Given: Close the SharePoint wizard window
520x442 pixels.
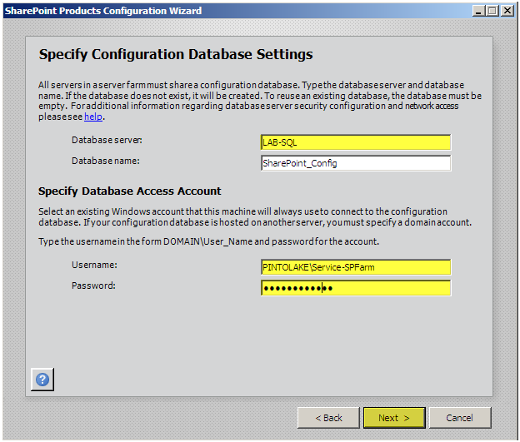Looking at the screenshot, I should point(507,11).
